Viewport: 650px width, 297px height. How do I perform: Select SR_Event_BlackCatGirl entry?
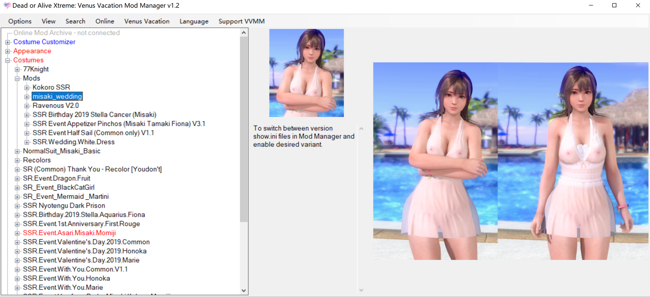point(59,188)
